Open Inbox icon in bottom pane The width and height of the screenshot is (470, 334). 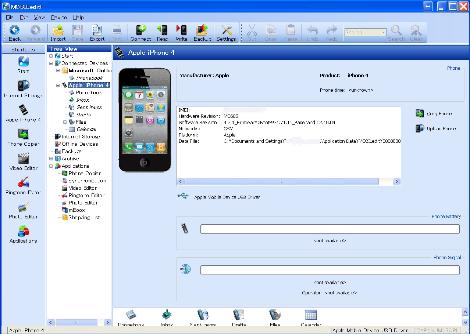[167, 317]
